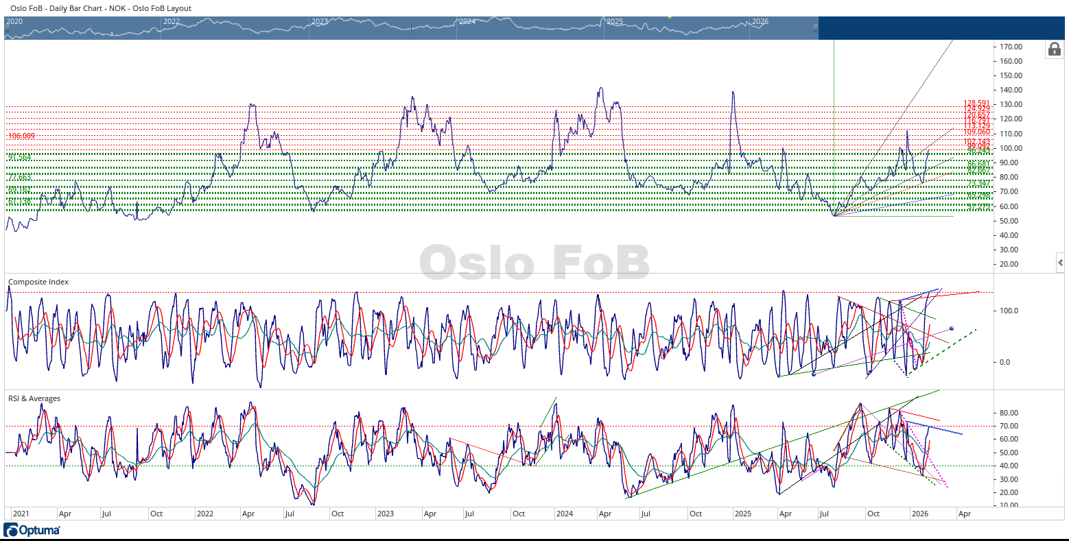Select the RSI & Averages pane label

click(34, 398)
